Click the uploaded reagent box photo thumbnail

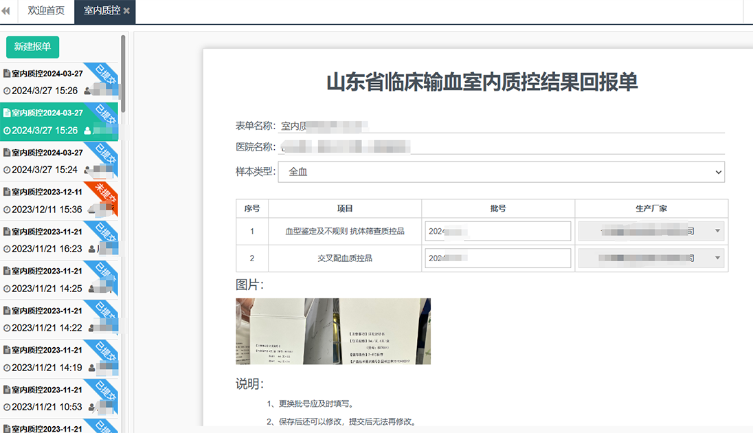pos(333,331)
